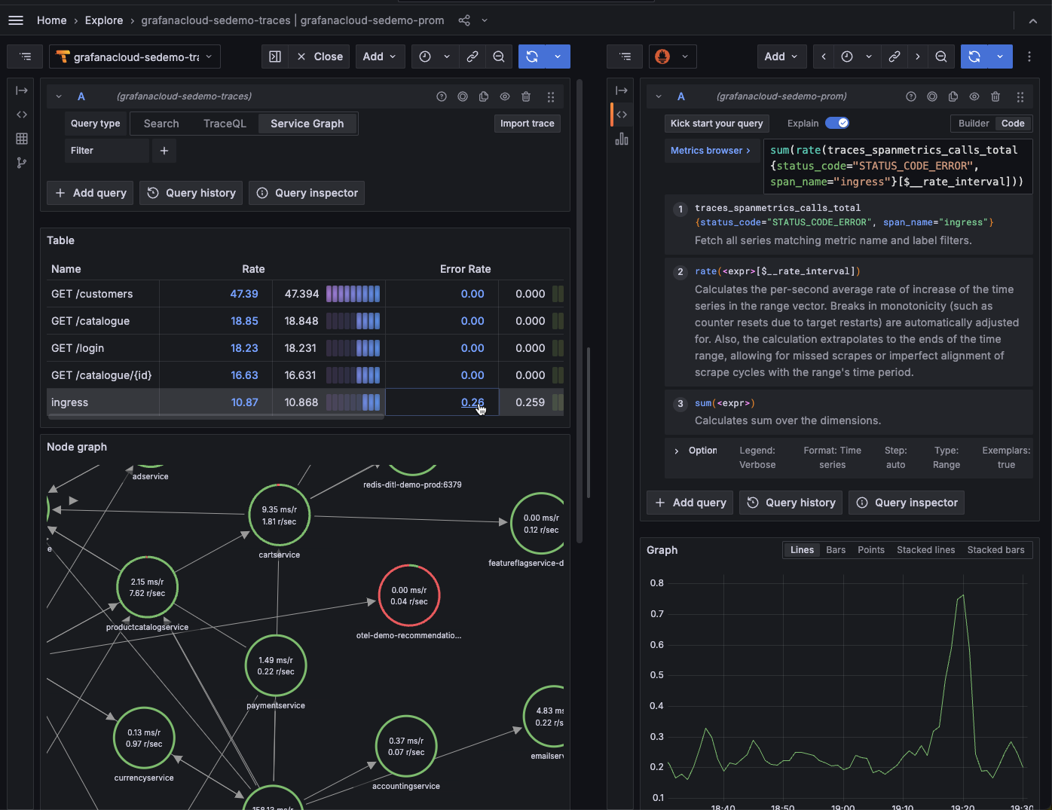Screen dimensions: 1052x810
Task: Delete Prometheus query A via the trash icon
Action: [995, 96]
